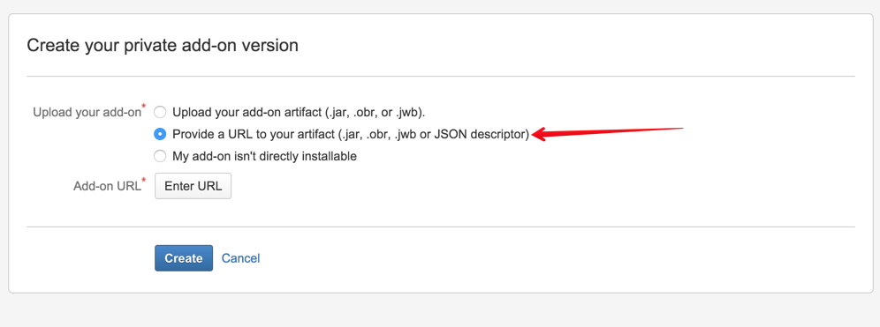Click the red arrow annotation
Image resolution: width=880 pixels, height=327 pixels.
[607, 132]
